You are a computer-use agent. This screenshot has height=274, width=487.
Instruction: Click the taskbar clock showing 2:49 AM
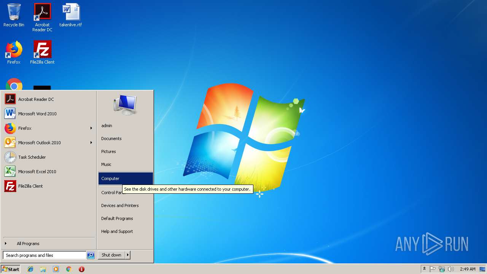(467, 269)
